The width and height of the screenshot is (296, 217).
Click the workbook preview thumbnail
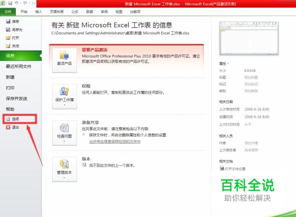249,38
